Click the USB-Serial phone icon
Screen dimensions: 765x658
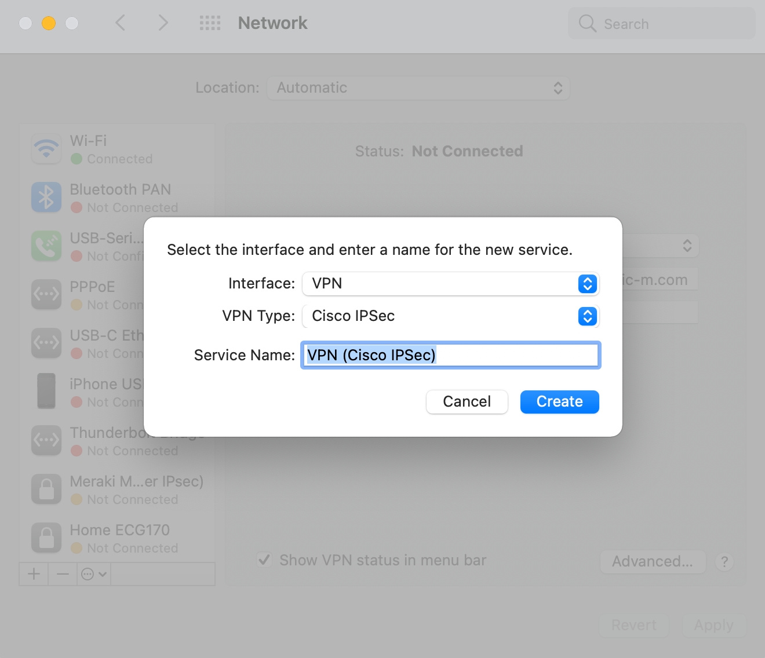[46, 246]
